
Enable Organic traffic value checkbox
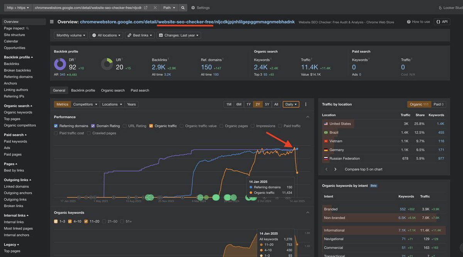[181, 126]
